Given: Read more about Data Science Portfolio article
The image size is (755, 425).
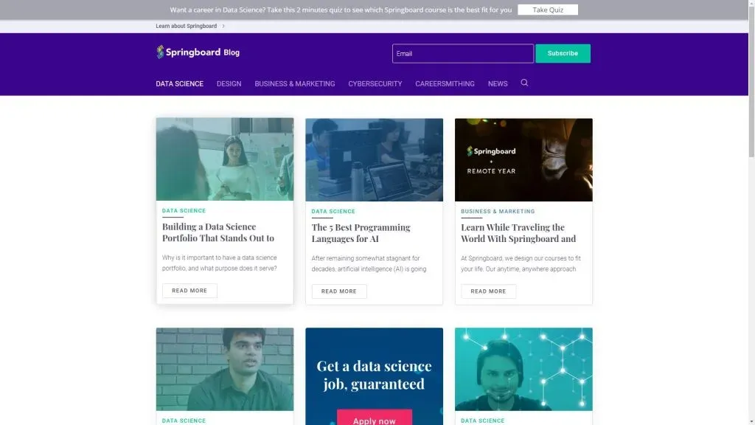Looking at the screenshot, I should (189, 291).
